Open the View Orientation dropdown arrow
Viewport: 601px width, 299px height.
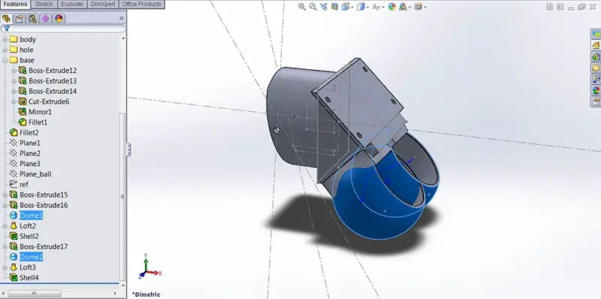coord(352,8)
